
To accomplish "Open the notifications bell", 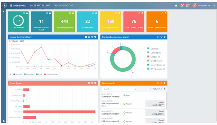I will pyautogui.click(x=176, y=6).
